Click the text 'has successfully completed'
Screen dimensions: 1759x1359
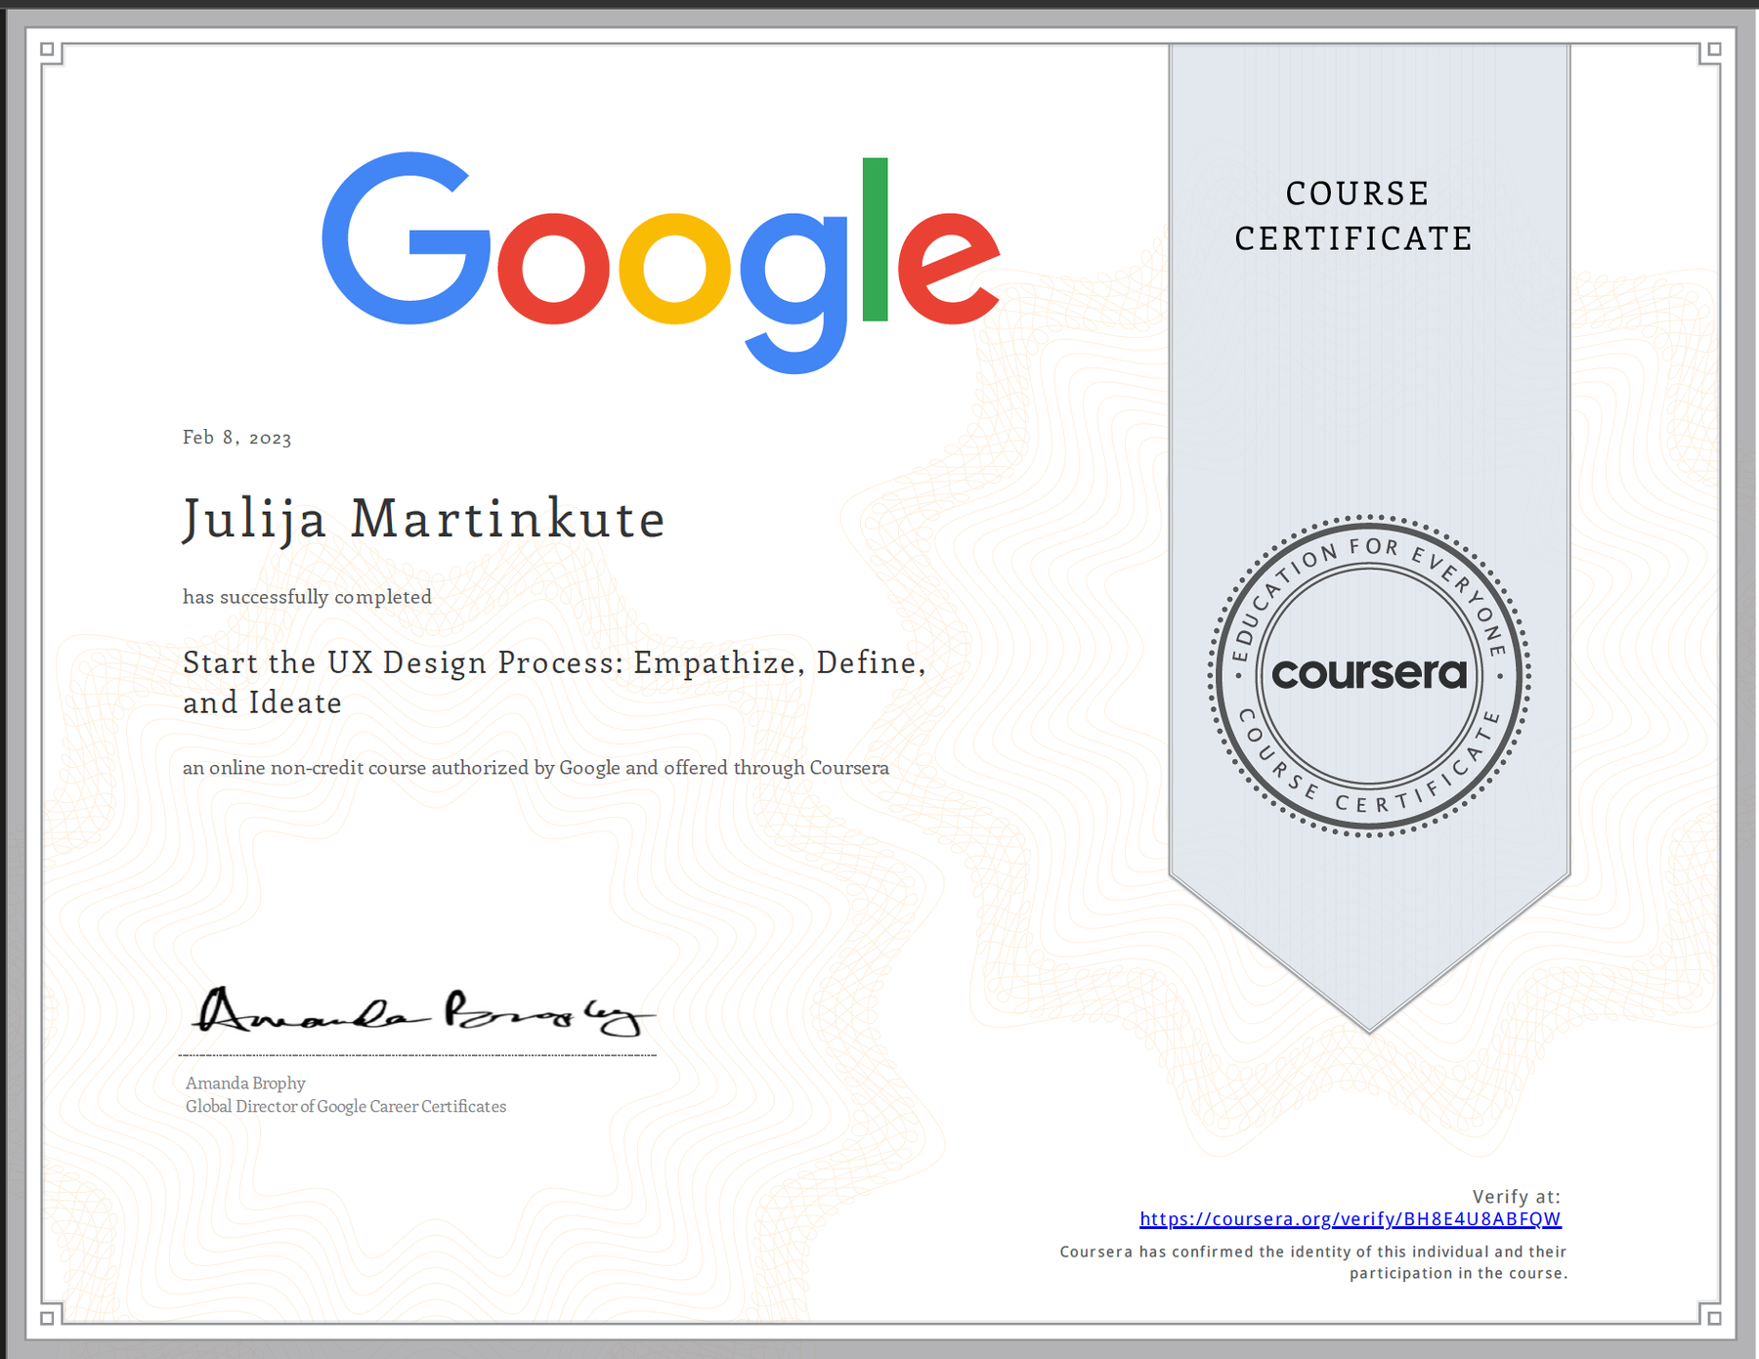pos(307,597)
